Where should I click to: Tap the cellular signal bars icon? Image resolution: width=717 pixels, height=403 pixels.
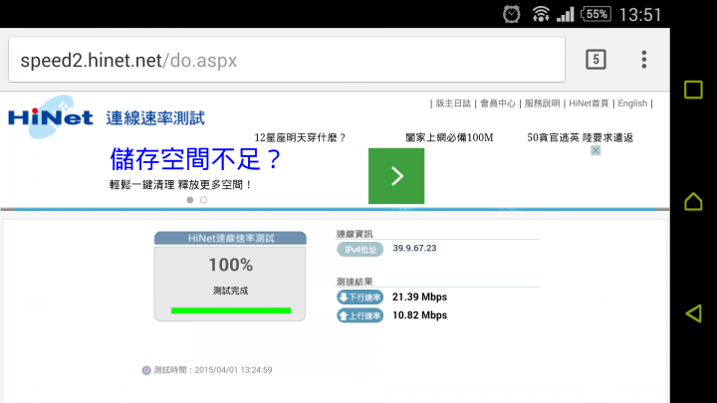(x=566, y=15)
